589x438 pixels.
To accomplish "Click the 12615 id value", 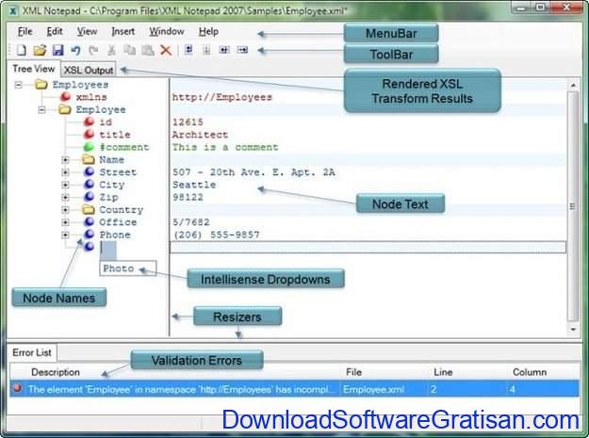I will (188, 122).
